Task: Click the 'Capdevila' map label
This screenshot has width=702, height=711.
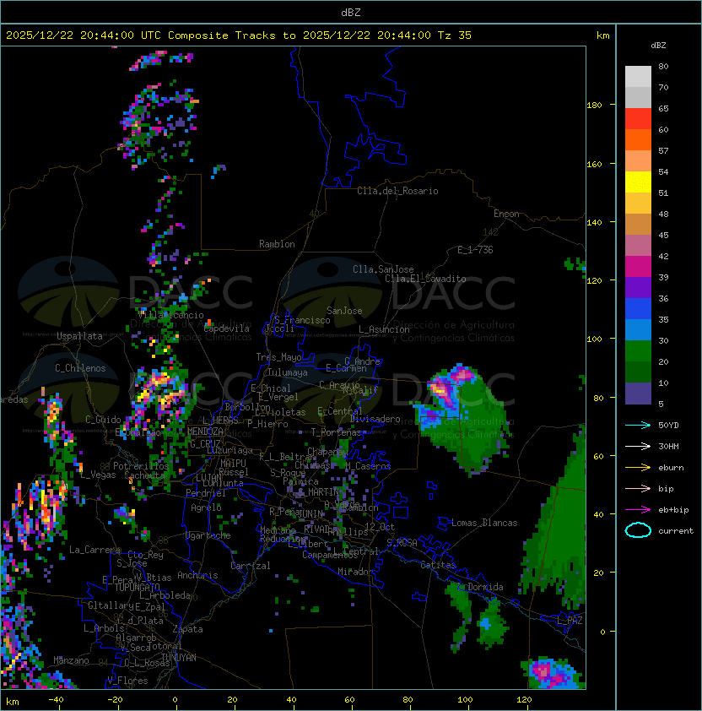Action: 226,328
